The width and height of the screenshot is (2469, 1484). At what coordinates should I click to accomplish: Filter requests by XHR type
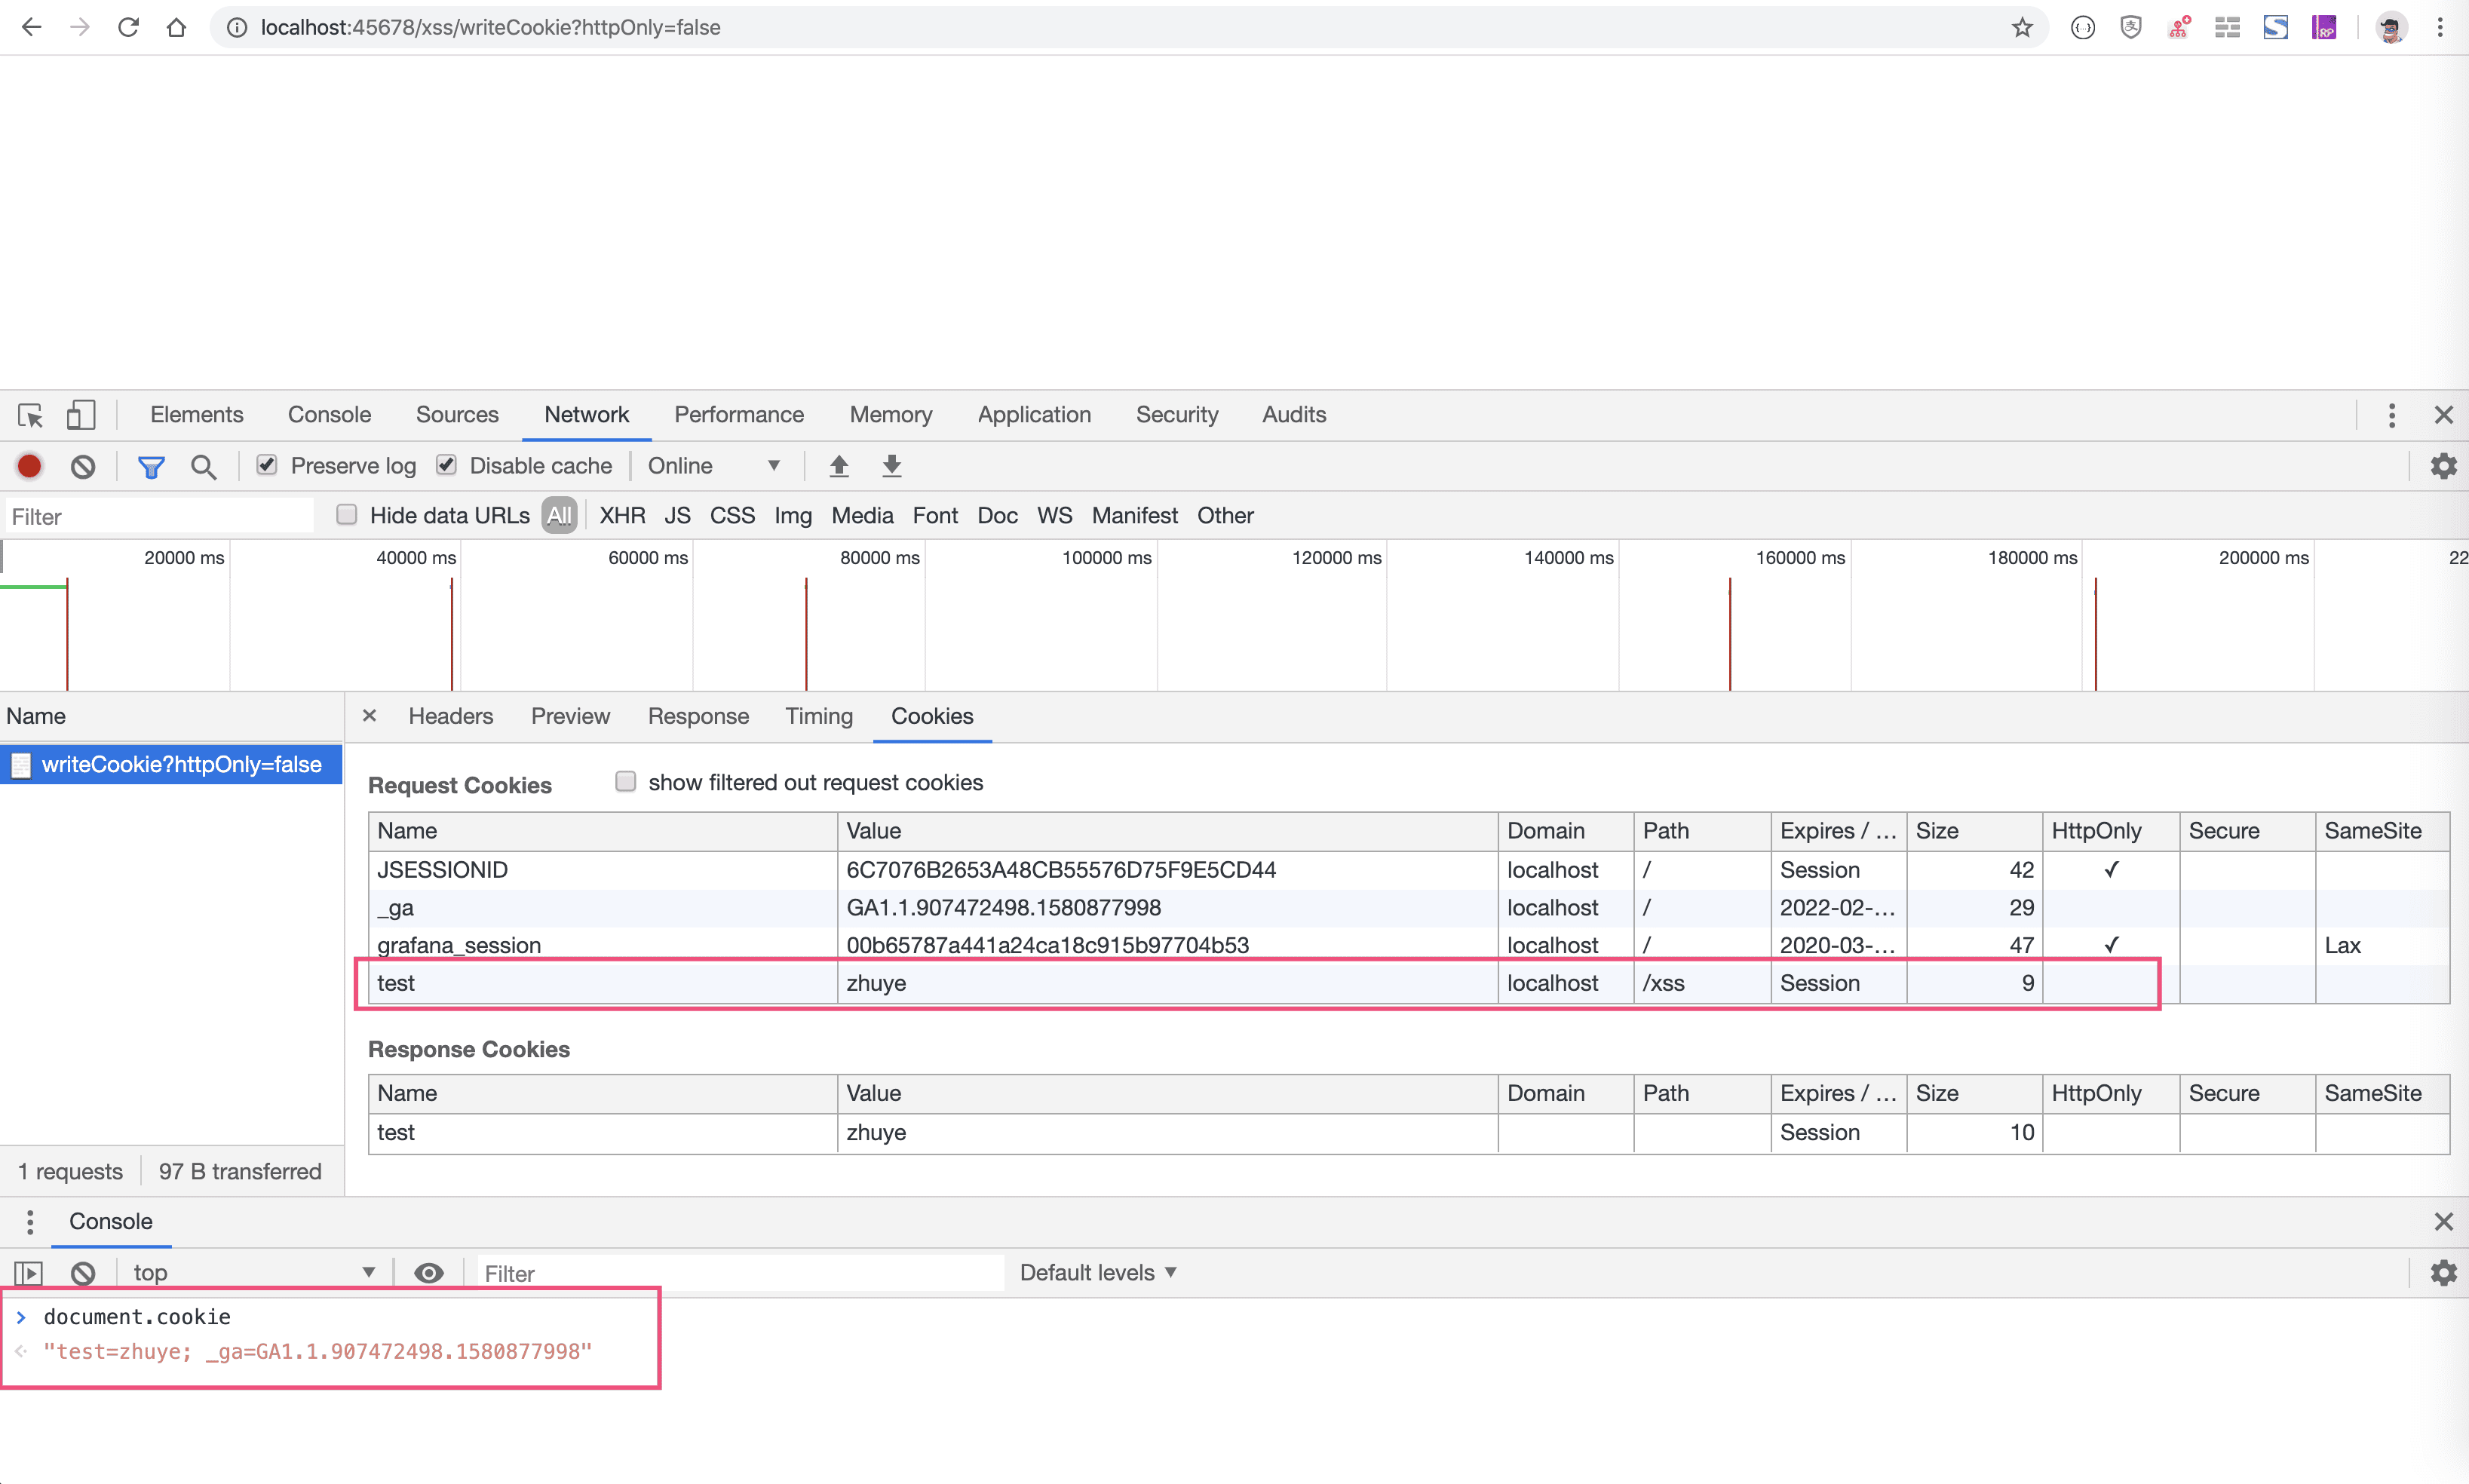(x=622, y=515)
